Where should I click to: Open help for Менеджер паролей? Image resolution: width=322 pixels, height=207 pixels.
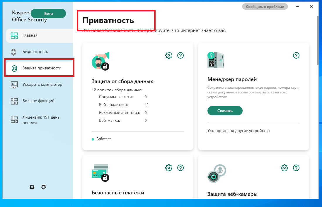tap(296, 55)
